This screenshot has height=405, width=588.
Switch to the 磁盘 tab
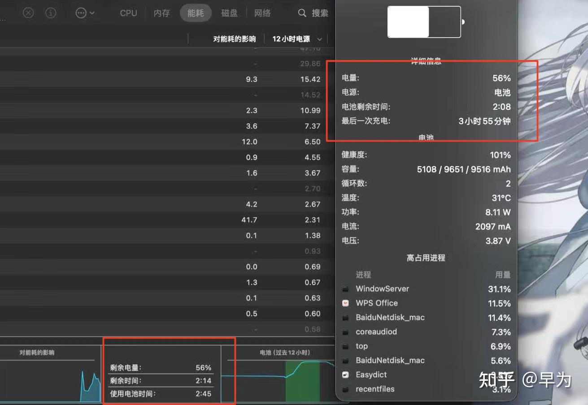229,13
